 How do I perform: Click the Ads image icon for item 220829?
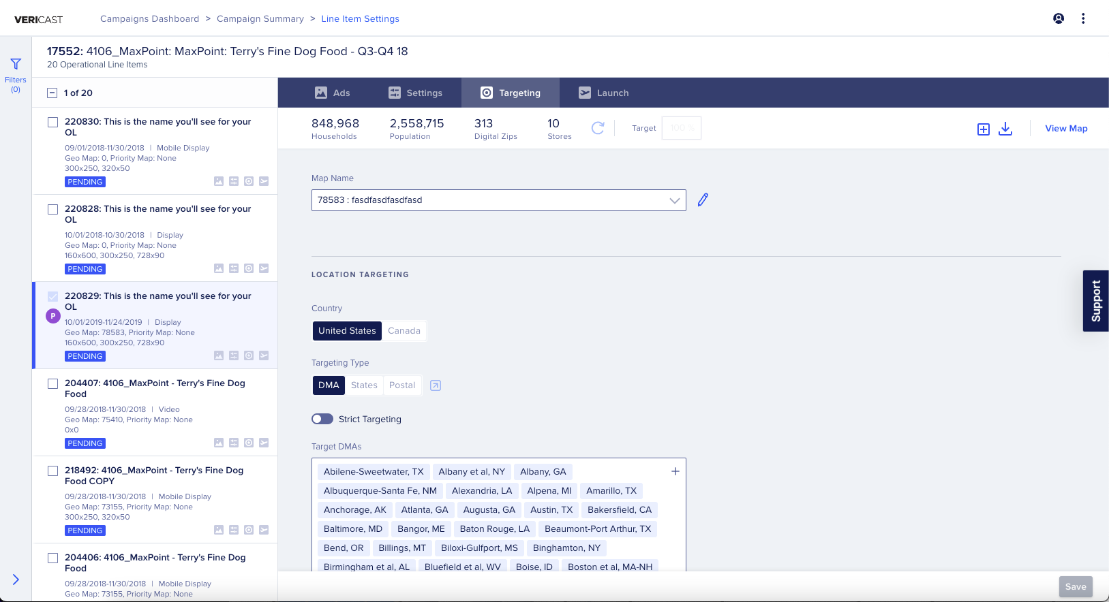[x=219, y=355]
